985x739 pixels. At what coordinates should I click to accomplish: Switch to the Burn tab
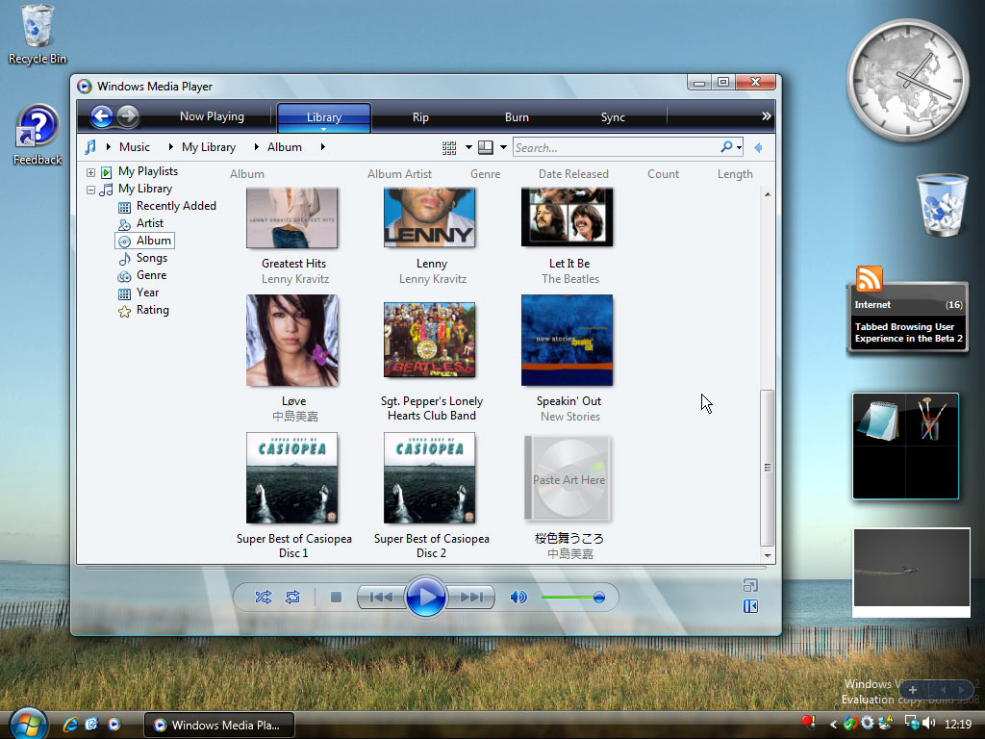[x=517, y=117]
